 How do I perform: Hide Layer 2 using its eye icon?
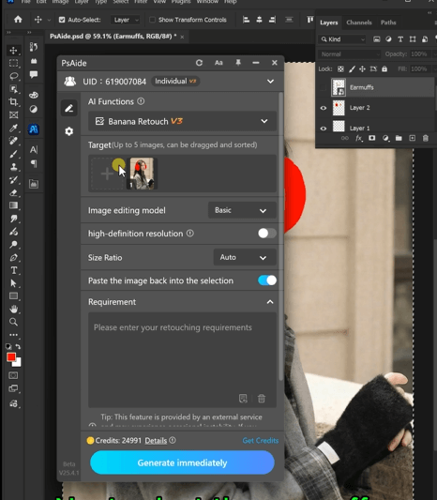pyautogui.click(x=324, y=108)
